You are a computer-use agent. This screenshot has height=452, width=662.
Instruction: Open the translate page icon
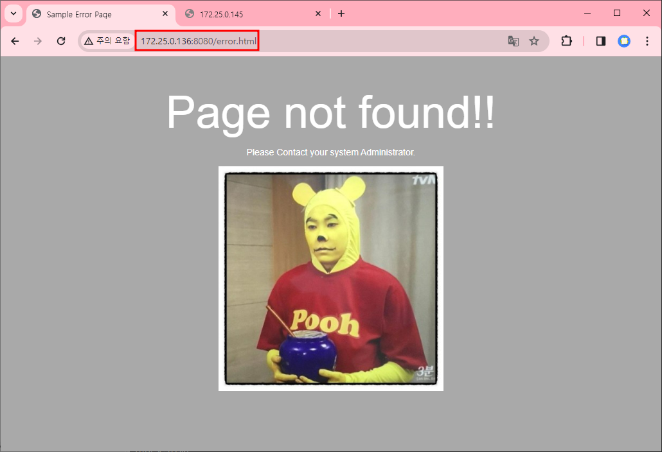click(514, 41)
